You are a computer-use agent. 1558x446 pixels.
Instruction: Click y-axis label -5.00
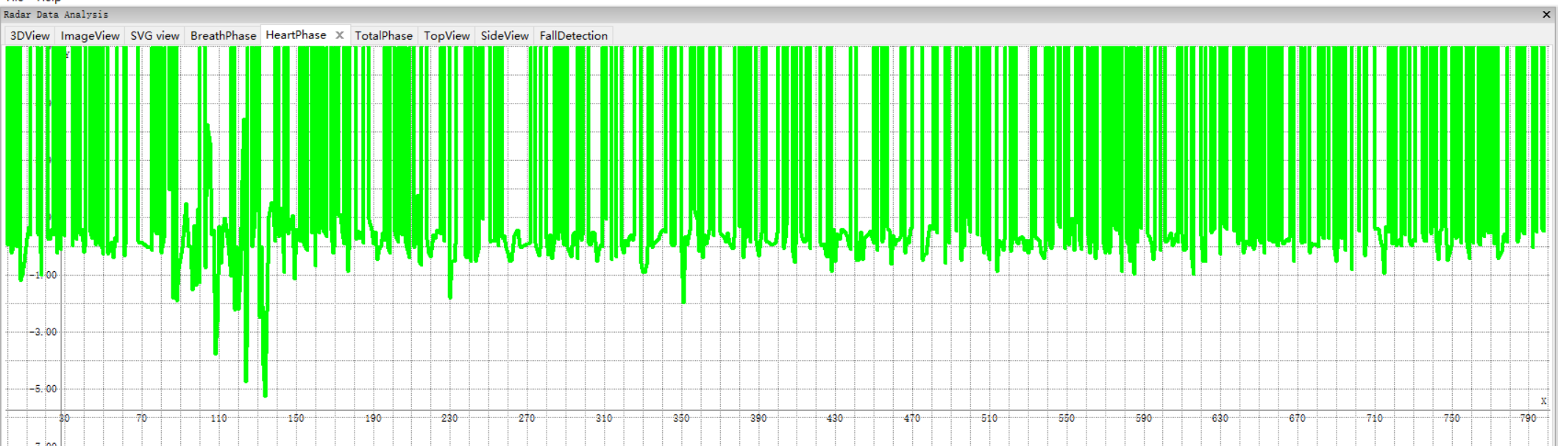click(x=44, y=389)
